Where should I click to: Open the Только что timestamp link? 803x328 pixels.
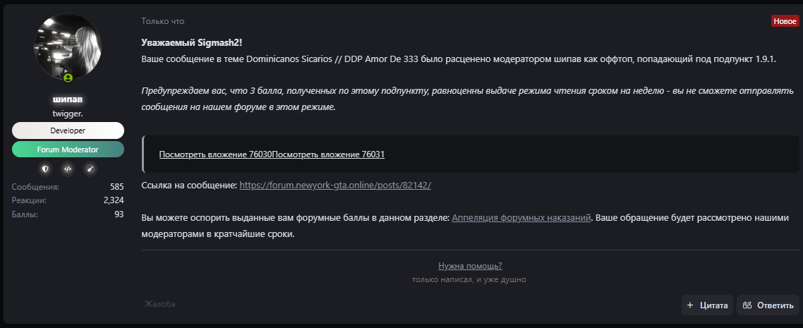(163, 21)
